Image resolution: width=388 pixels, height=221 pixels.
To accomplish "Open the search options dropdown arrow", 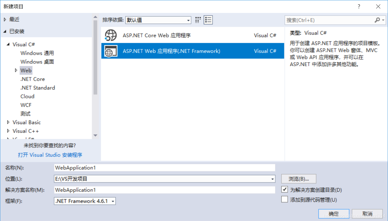I will click(384, 20).
